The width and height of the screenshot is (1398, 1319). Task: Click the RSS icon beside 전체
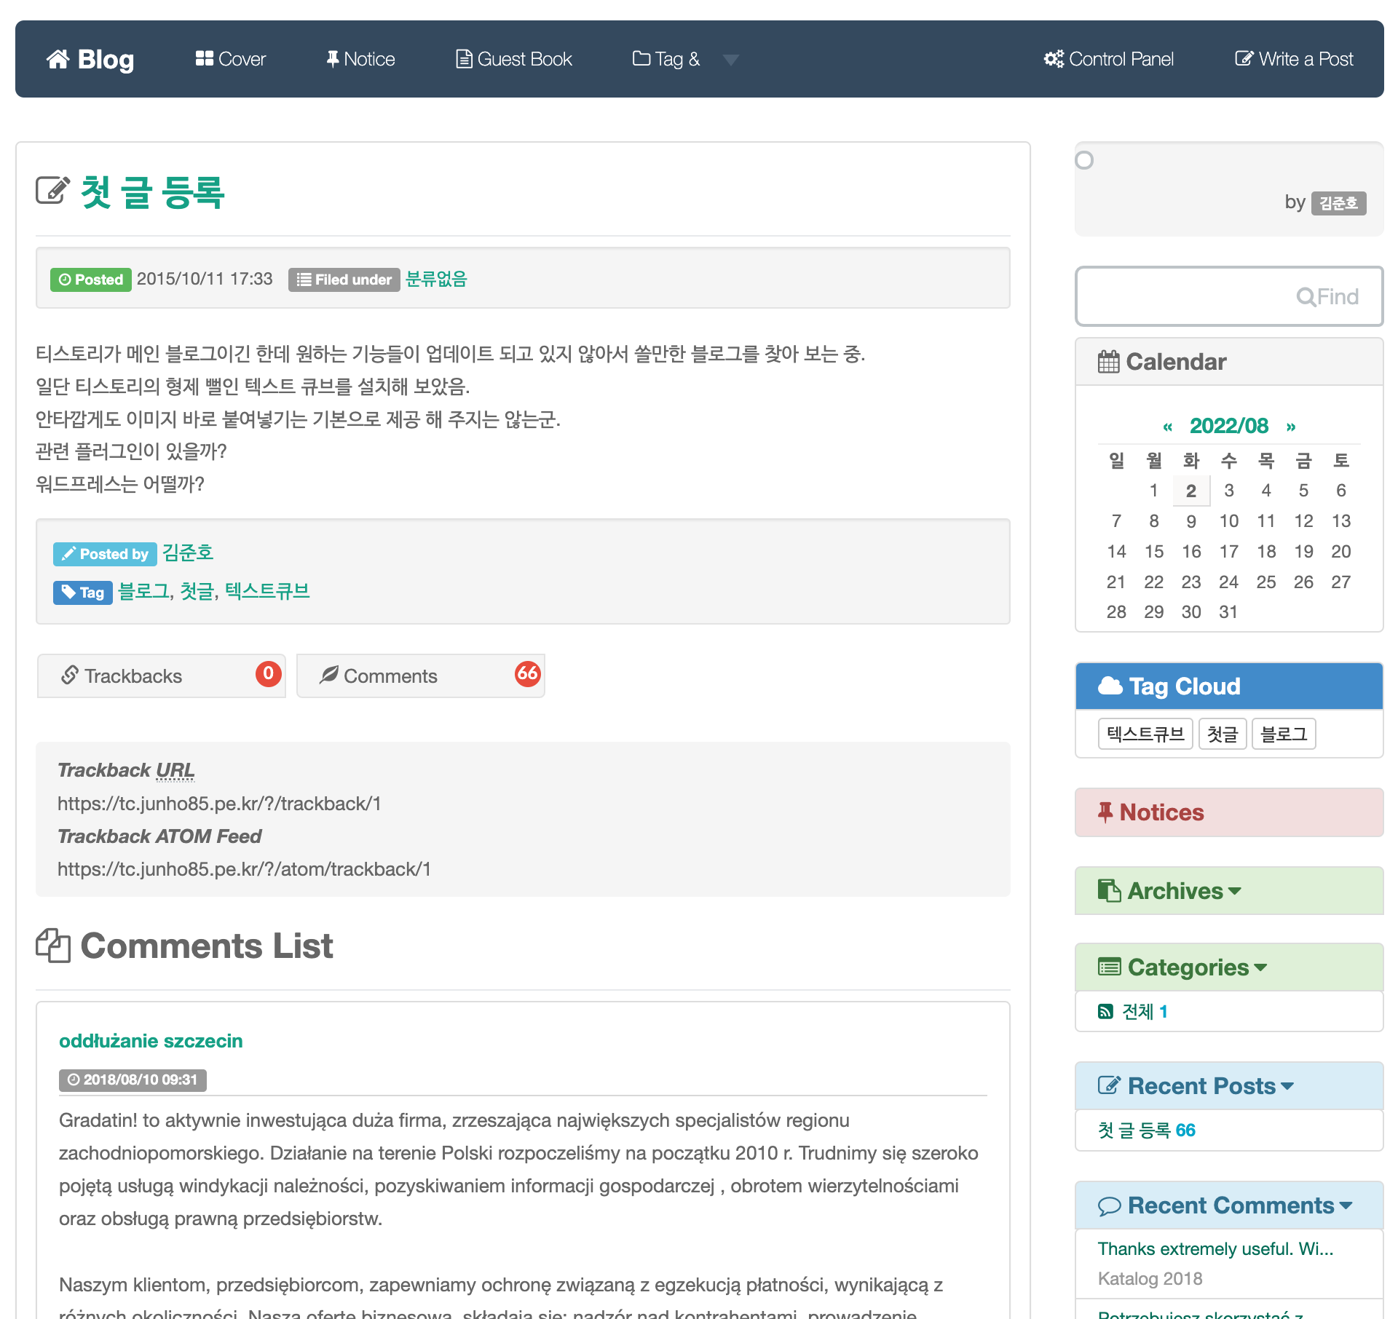(1105, 1011)
